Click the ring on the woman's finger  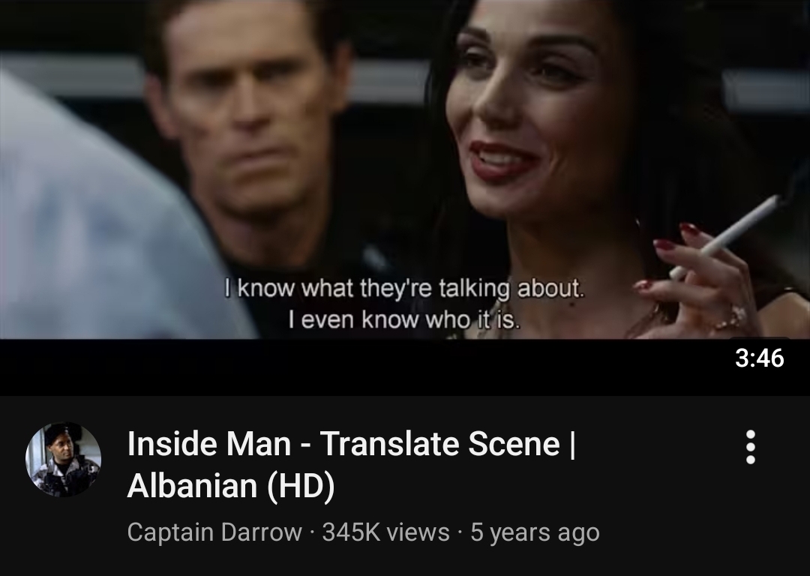[x=733, y=316]
